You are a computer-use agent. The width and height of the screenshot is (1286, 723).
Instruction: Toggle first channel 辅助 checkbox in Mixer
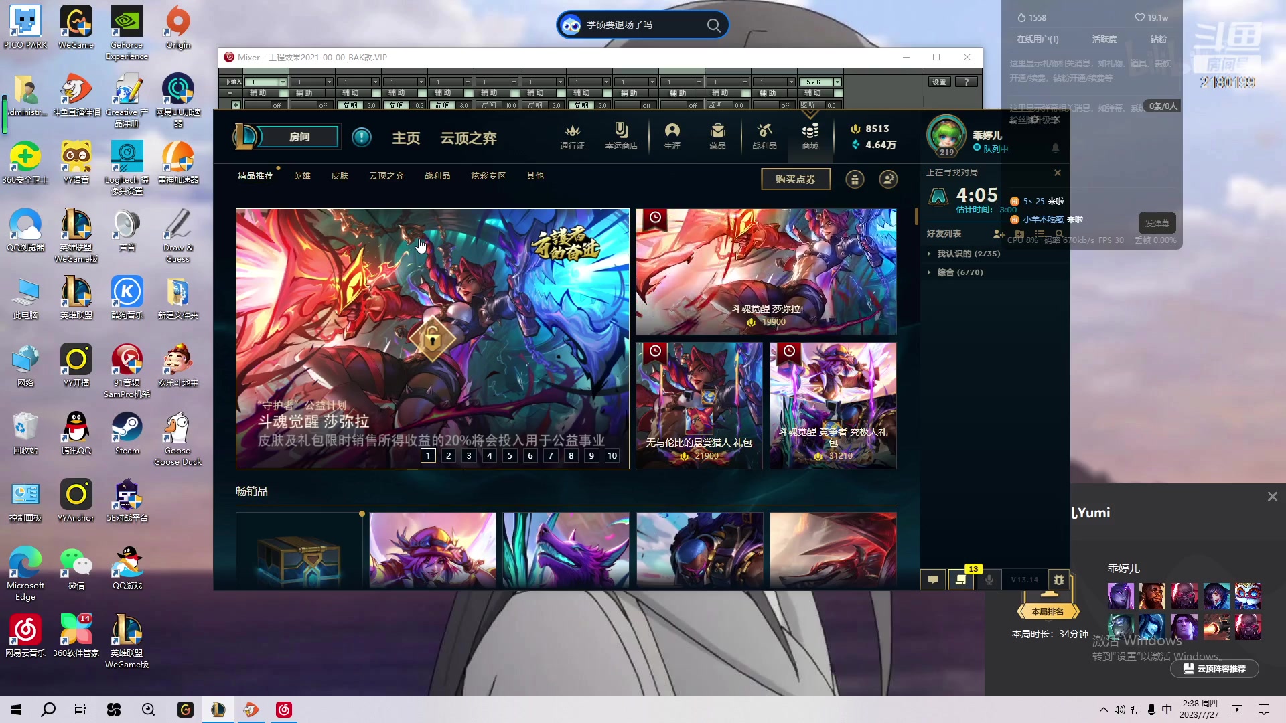[284, 93]
